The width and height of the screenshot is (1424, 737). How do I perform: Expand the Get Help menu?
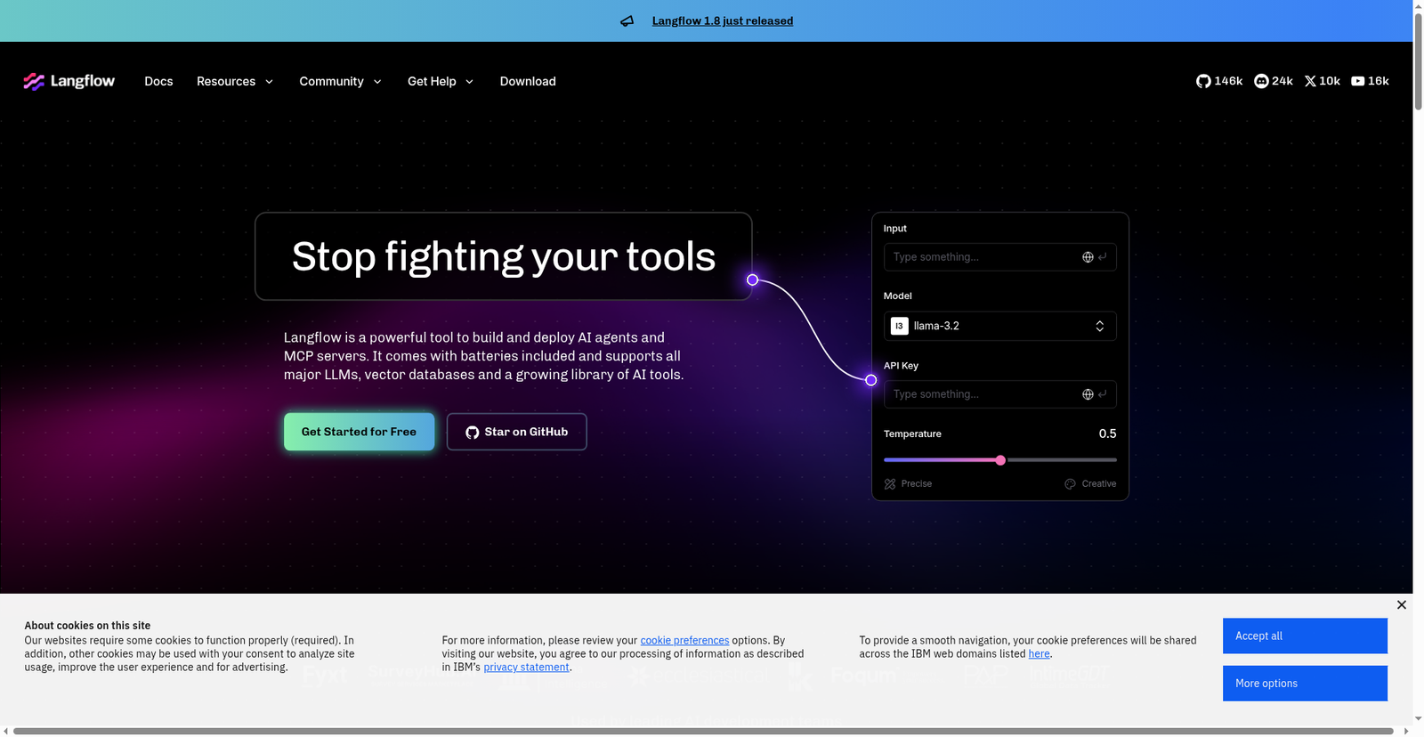440,82
